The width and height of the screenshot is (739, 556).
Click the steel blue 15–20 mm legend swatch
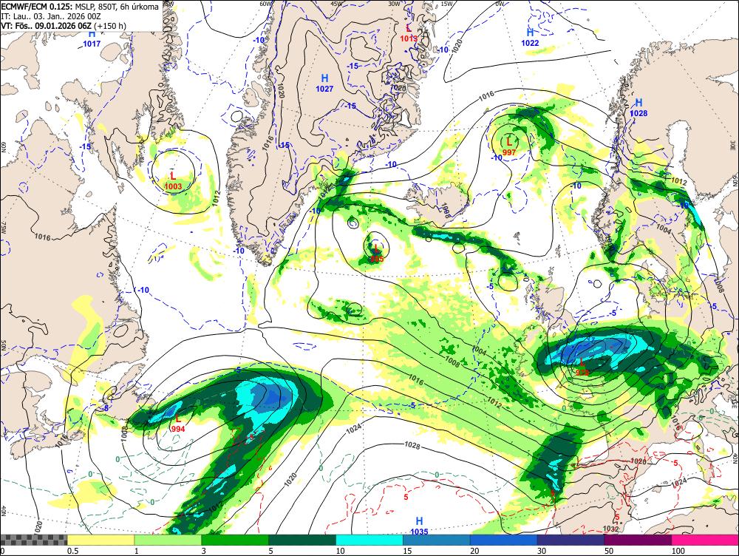(437, 540)
